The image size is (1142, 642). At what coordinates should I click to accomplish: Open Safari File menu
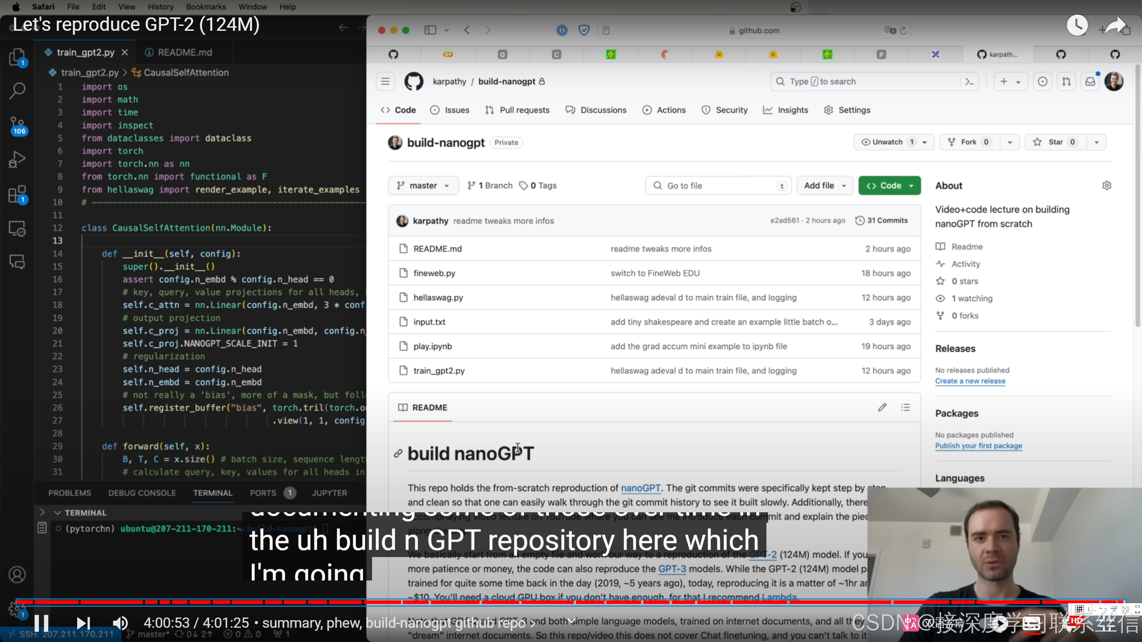pyautogui.click(x=73, y=7)
